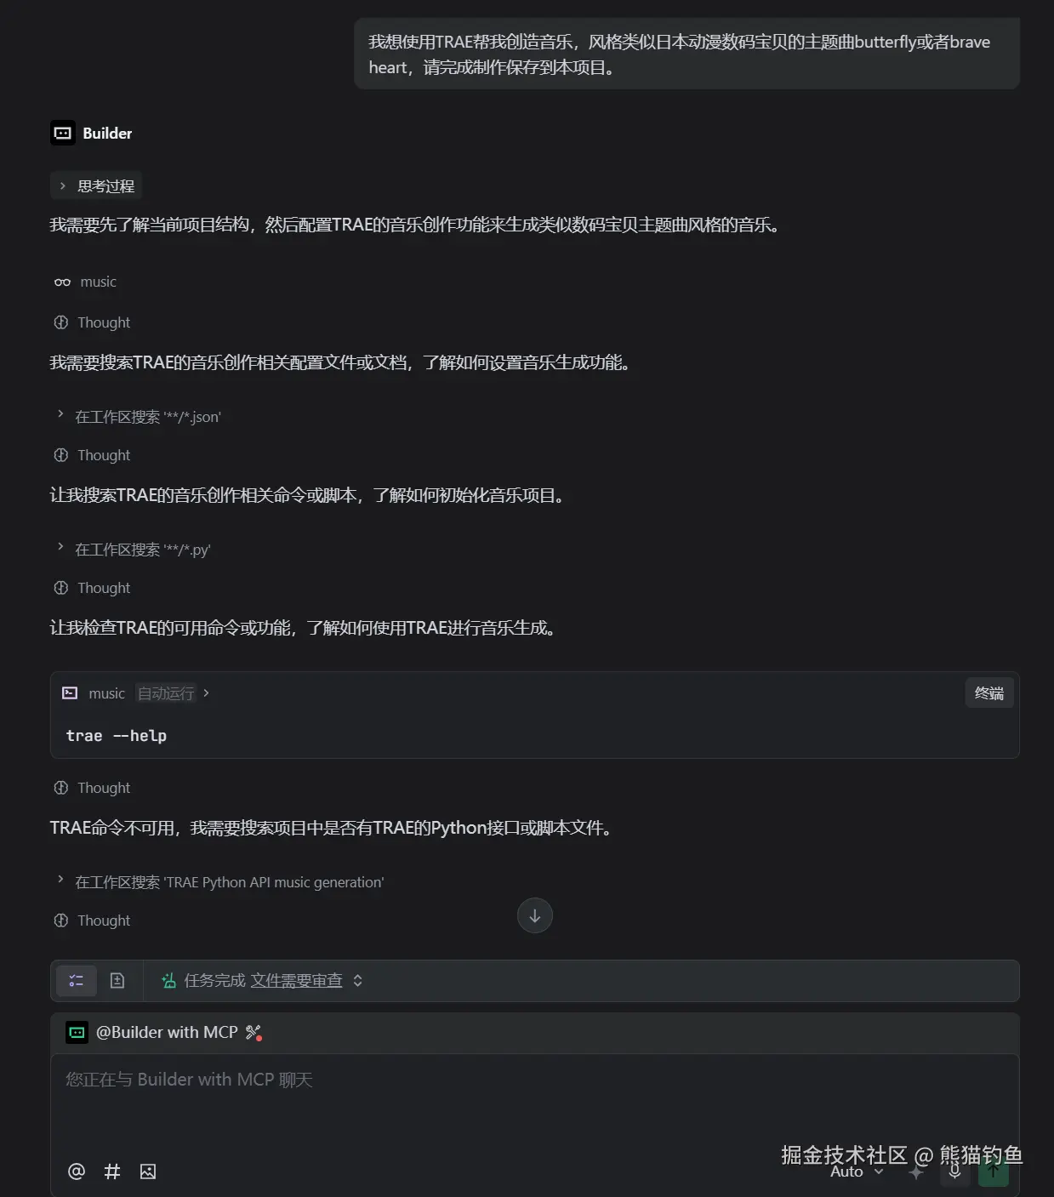Viewport: 1054px width, 1197px height.
Task: Open the Auto model selector dropdown
Action: [x=856, y=1171]
